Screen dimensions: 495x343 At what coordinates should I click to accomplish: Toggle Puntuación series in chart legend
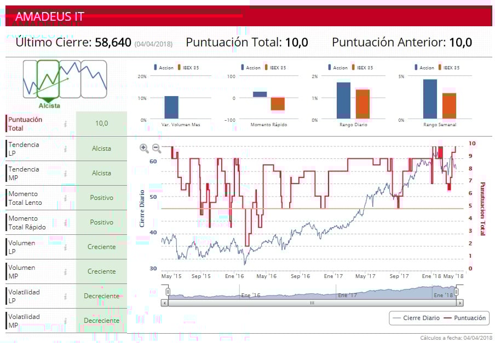[x=465, y=318]
